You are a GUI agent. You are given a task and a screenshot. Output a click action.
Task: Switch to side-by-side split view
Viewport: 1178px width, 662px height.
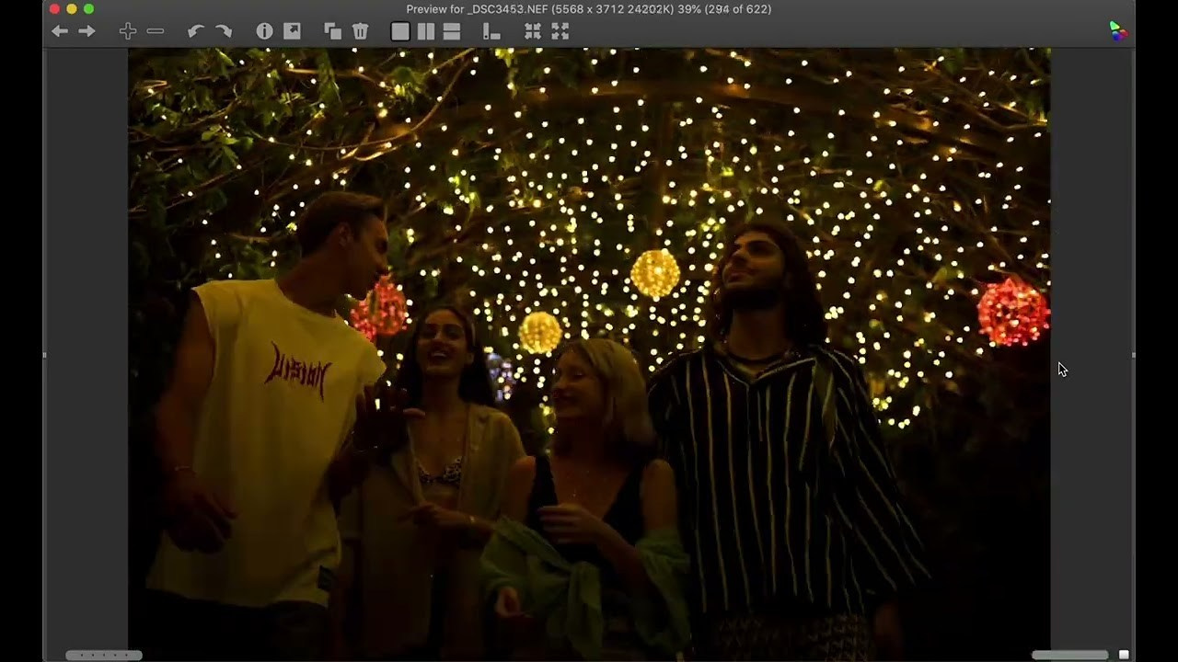pyautogui.click(x=426, y=31)
